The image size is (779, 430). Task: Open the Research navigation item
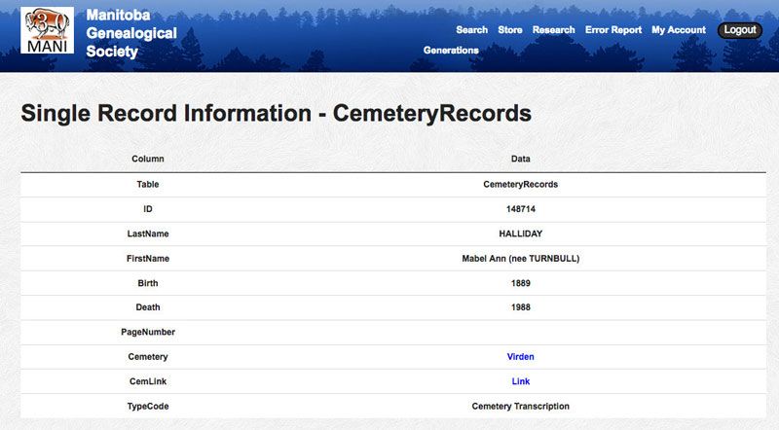click(553, 30)
